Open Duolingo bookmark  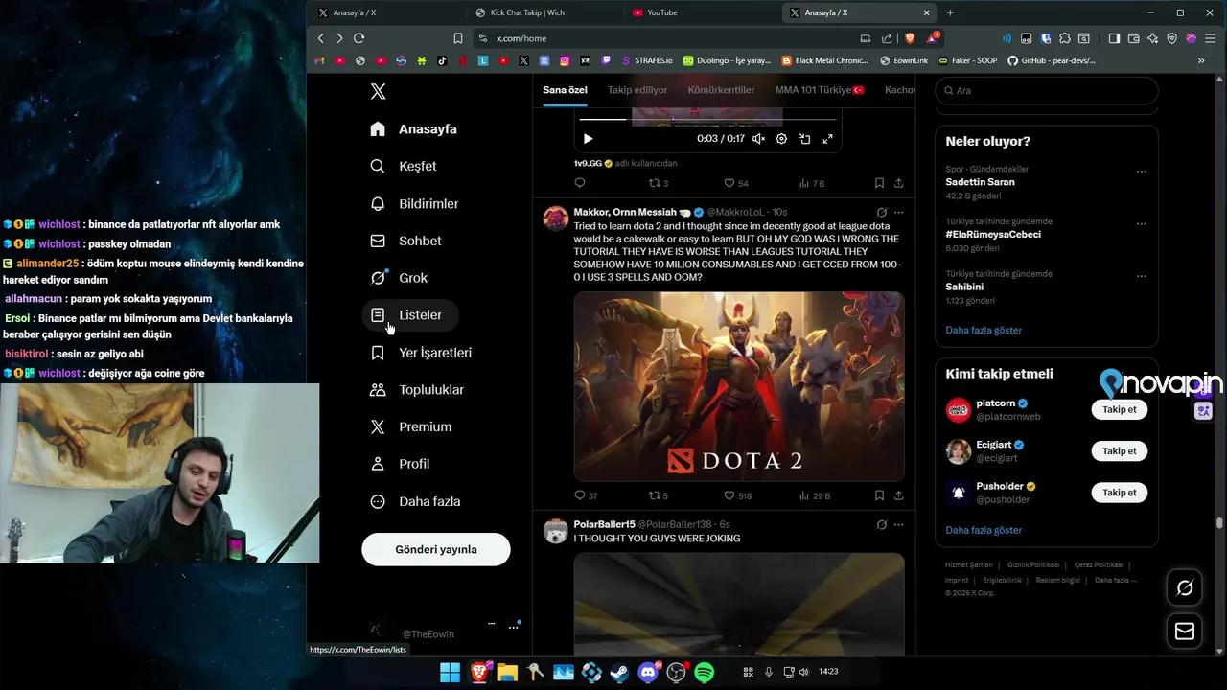tap(727, 60)
